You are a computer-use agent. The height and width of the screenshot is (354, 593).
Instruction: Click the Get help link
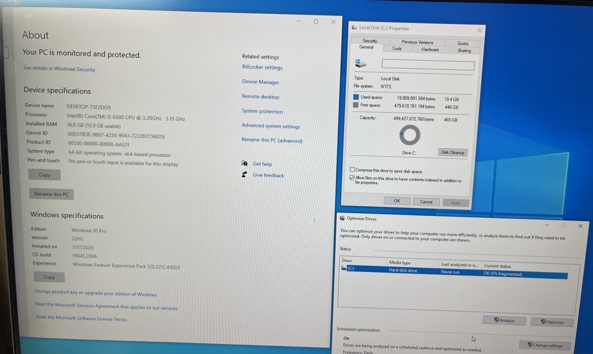point(262,164)
